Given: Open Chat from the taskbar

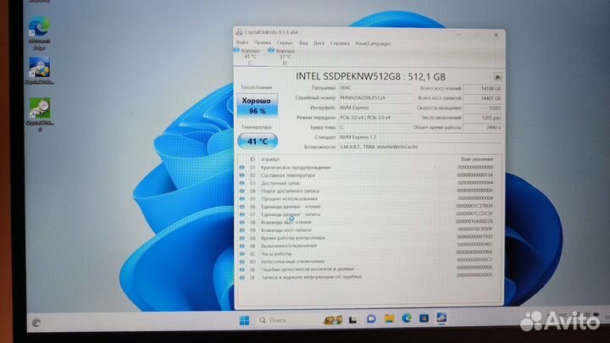Looking at the screenshot, I should coord(371,319).
